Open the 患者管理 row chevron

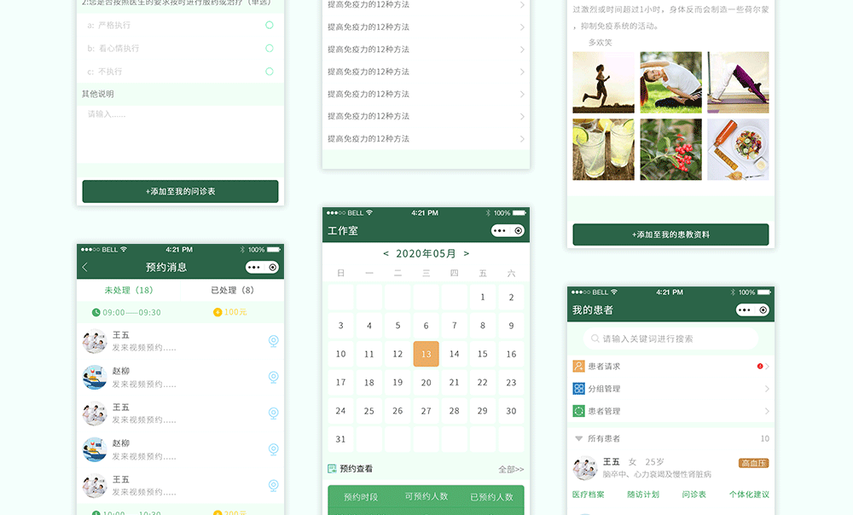tap(767, 411)
